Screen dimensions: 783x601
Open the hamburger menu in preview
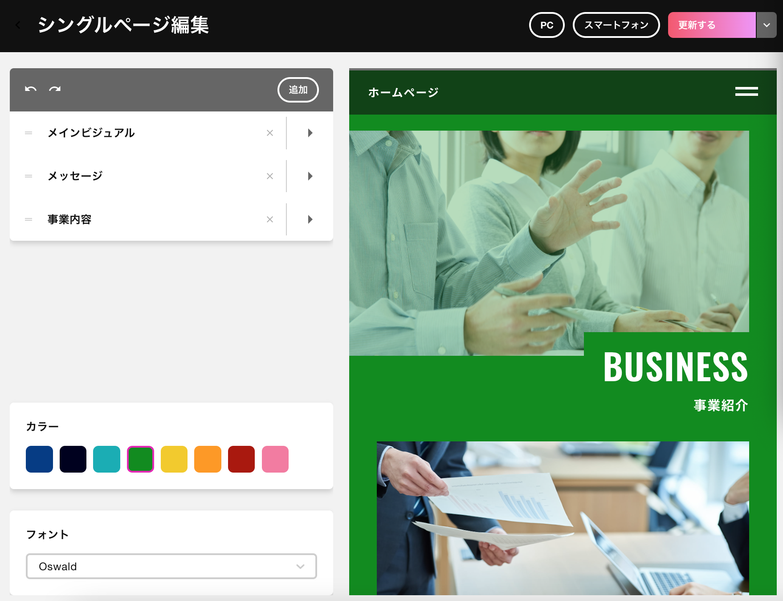click(746, 91)
